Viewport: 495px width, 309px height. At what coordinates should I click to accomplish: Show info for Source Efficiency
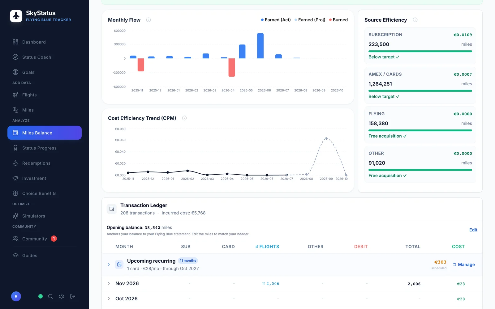pos(415,20)
